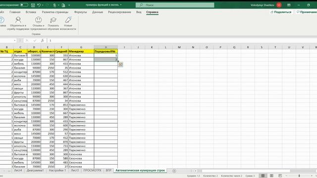This screenshot has height=178, width=317.
Task: Open the Undo history dropdown arrow
Action: tap(43, 5)
